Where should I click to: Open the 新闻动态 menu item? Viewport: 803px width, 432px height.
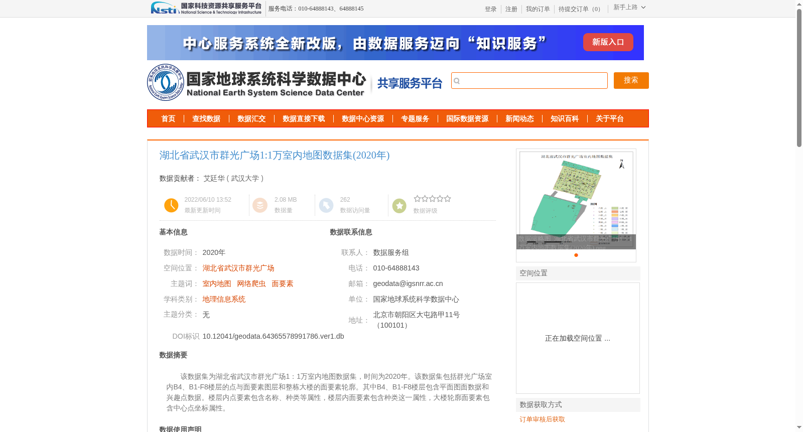coord(519,119)
